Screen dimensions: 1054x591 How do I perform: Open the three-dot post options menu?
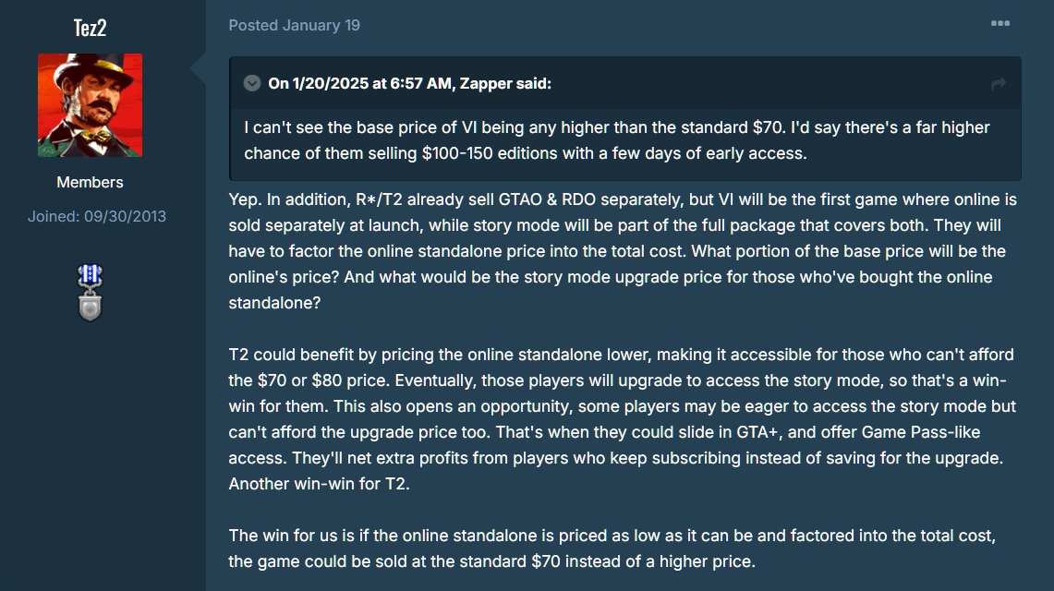click(1000, 23)
